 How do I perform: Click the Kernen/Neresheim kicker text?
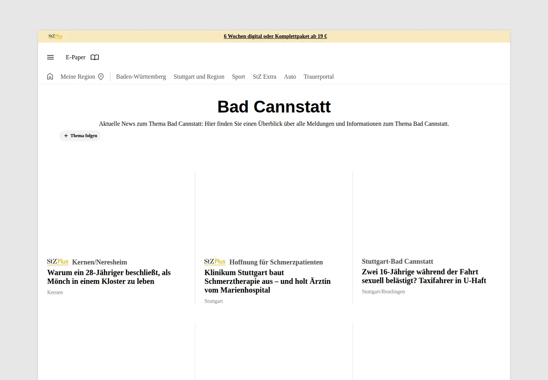click(100, 262)
